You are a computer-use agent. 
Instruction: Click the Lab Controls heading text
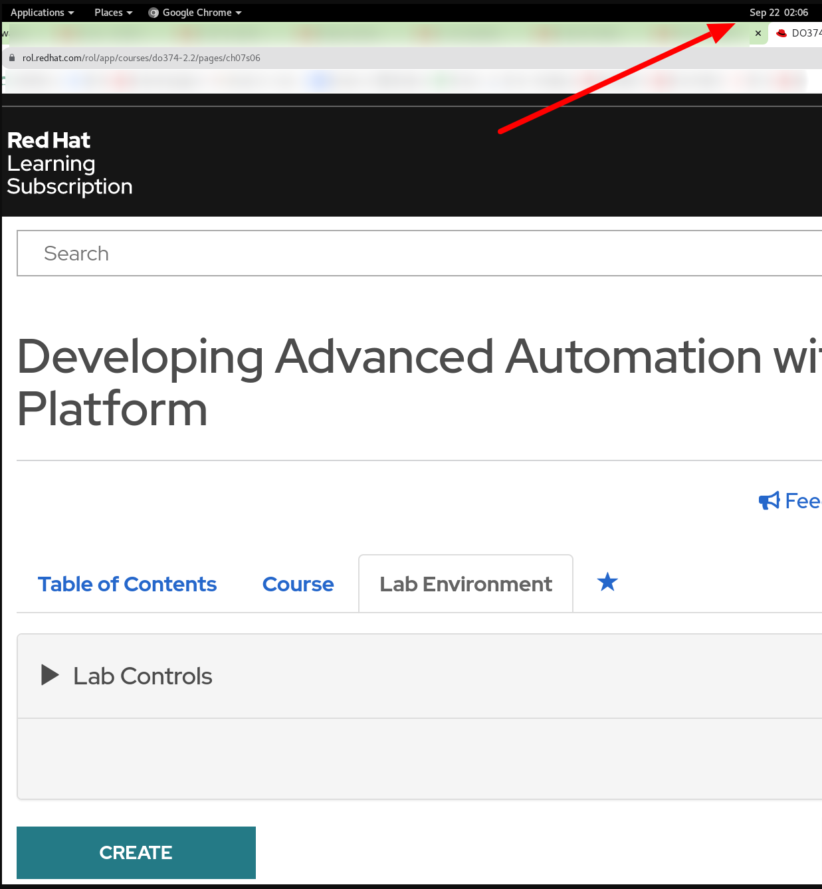pyautogui.click(x=142, y=676)
